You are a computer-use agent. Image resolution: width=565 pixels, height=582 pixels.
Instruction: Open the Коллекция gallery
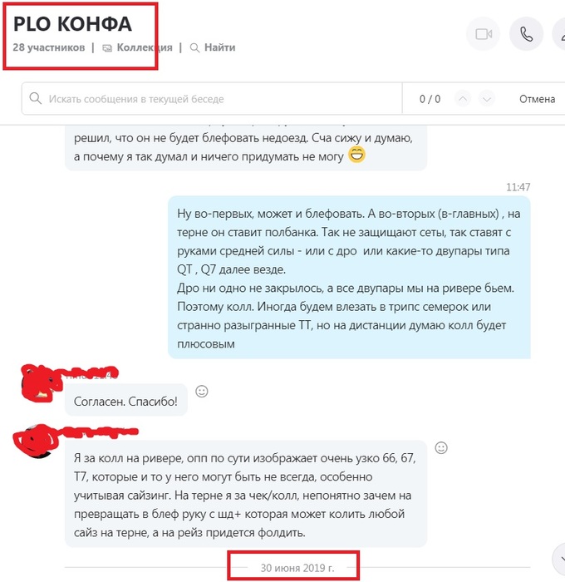click(138, 47)
